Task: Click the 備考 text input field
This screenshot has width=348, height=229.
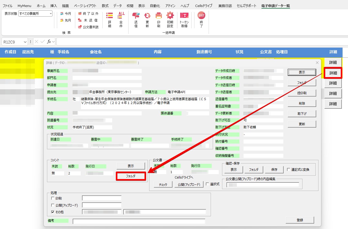Action: (139, 221)
